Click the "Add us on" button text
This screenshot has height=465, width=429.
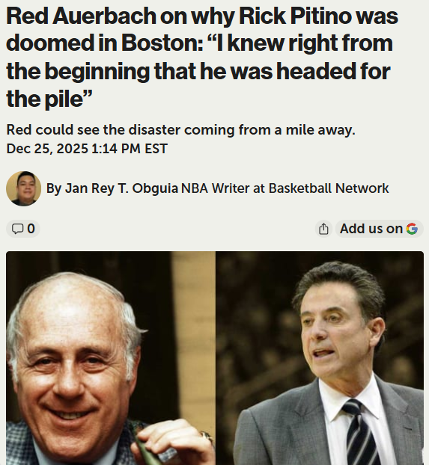pyautogui.click(x=371, y=229)
